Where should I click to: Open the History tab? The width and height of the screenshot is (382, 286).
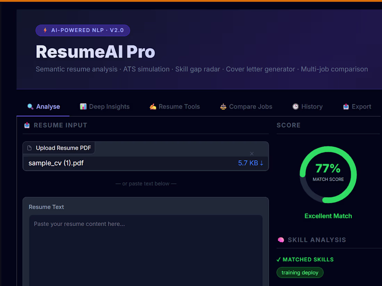point(307,106)
